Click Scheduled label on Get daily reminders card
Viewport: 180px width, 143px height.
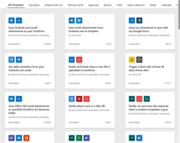tap(14, 83)
